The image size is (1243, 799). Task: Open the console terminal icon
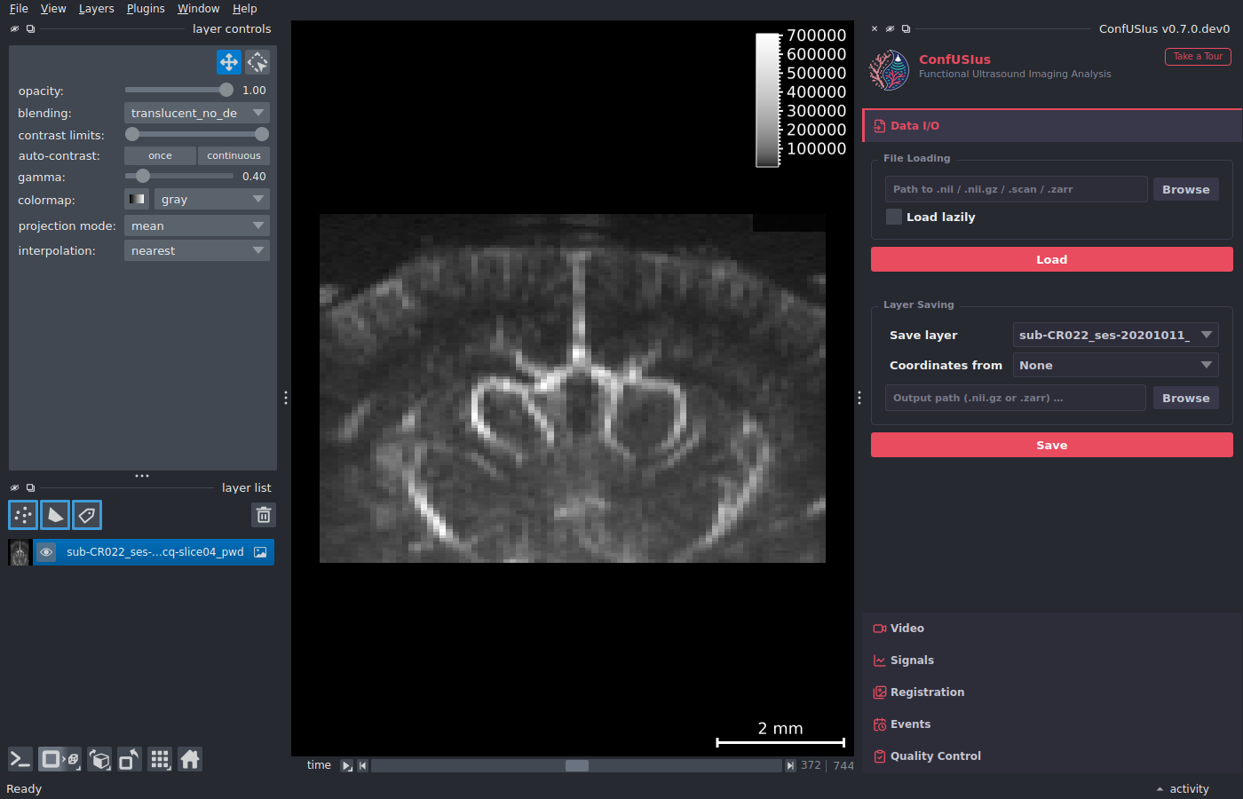tap(20, 759)
